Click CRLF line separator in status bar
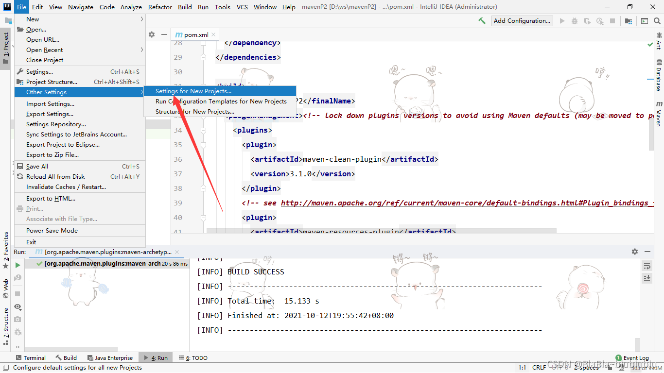The width and height of the screenshot is (664, 373). 539,368
